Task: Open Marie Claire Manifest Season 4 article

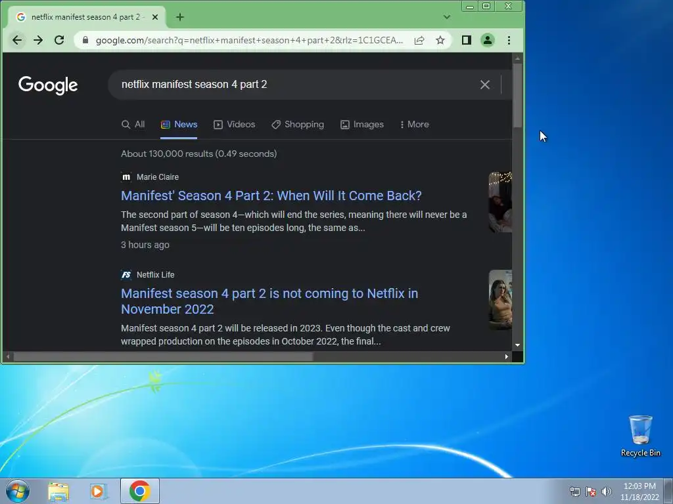Action: tap(271, 196)
